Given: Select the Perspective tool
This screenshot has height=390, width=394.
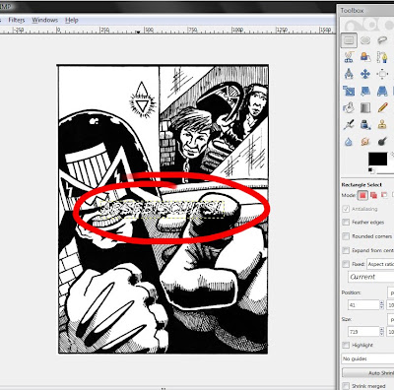Looking at the screenshot, I should pos(382,91).
